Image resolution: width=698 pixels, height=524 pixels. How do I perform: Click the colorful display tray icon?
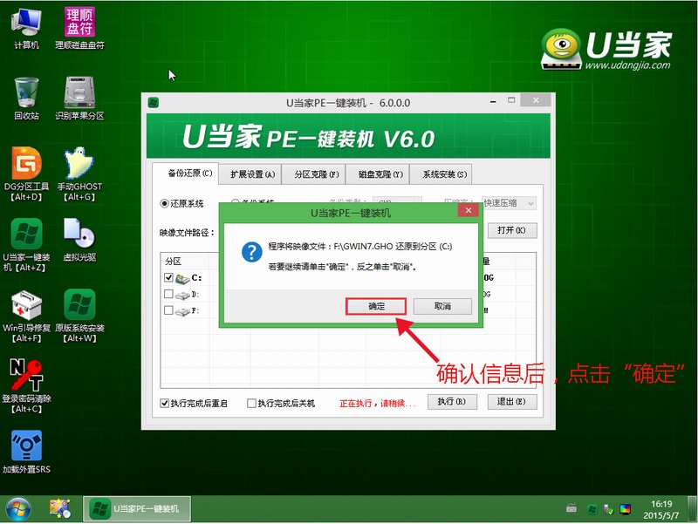coord(625,509)
